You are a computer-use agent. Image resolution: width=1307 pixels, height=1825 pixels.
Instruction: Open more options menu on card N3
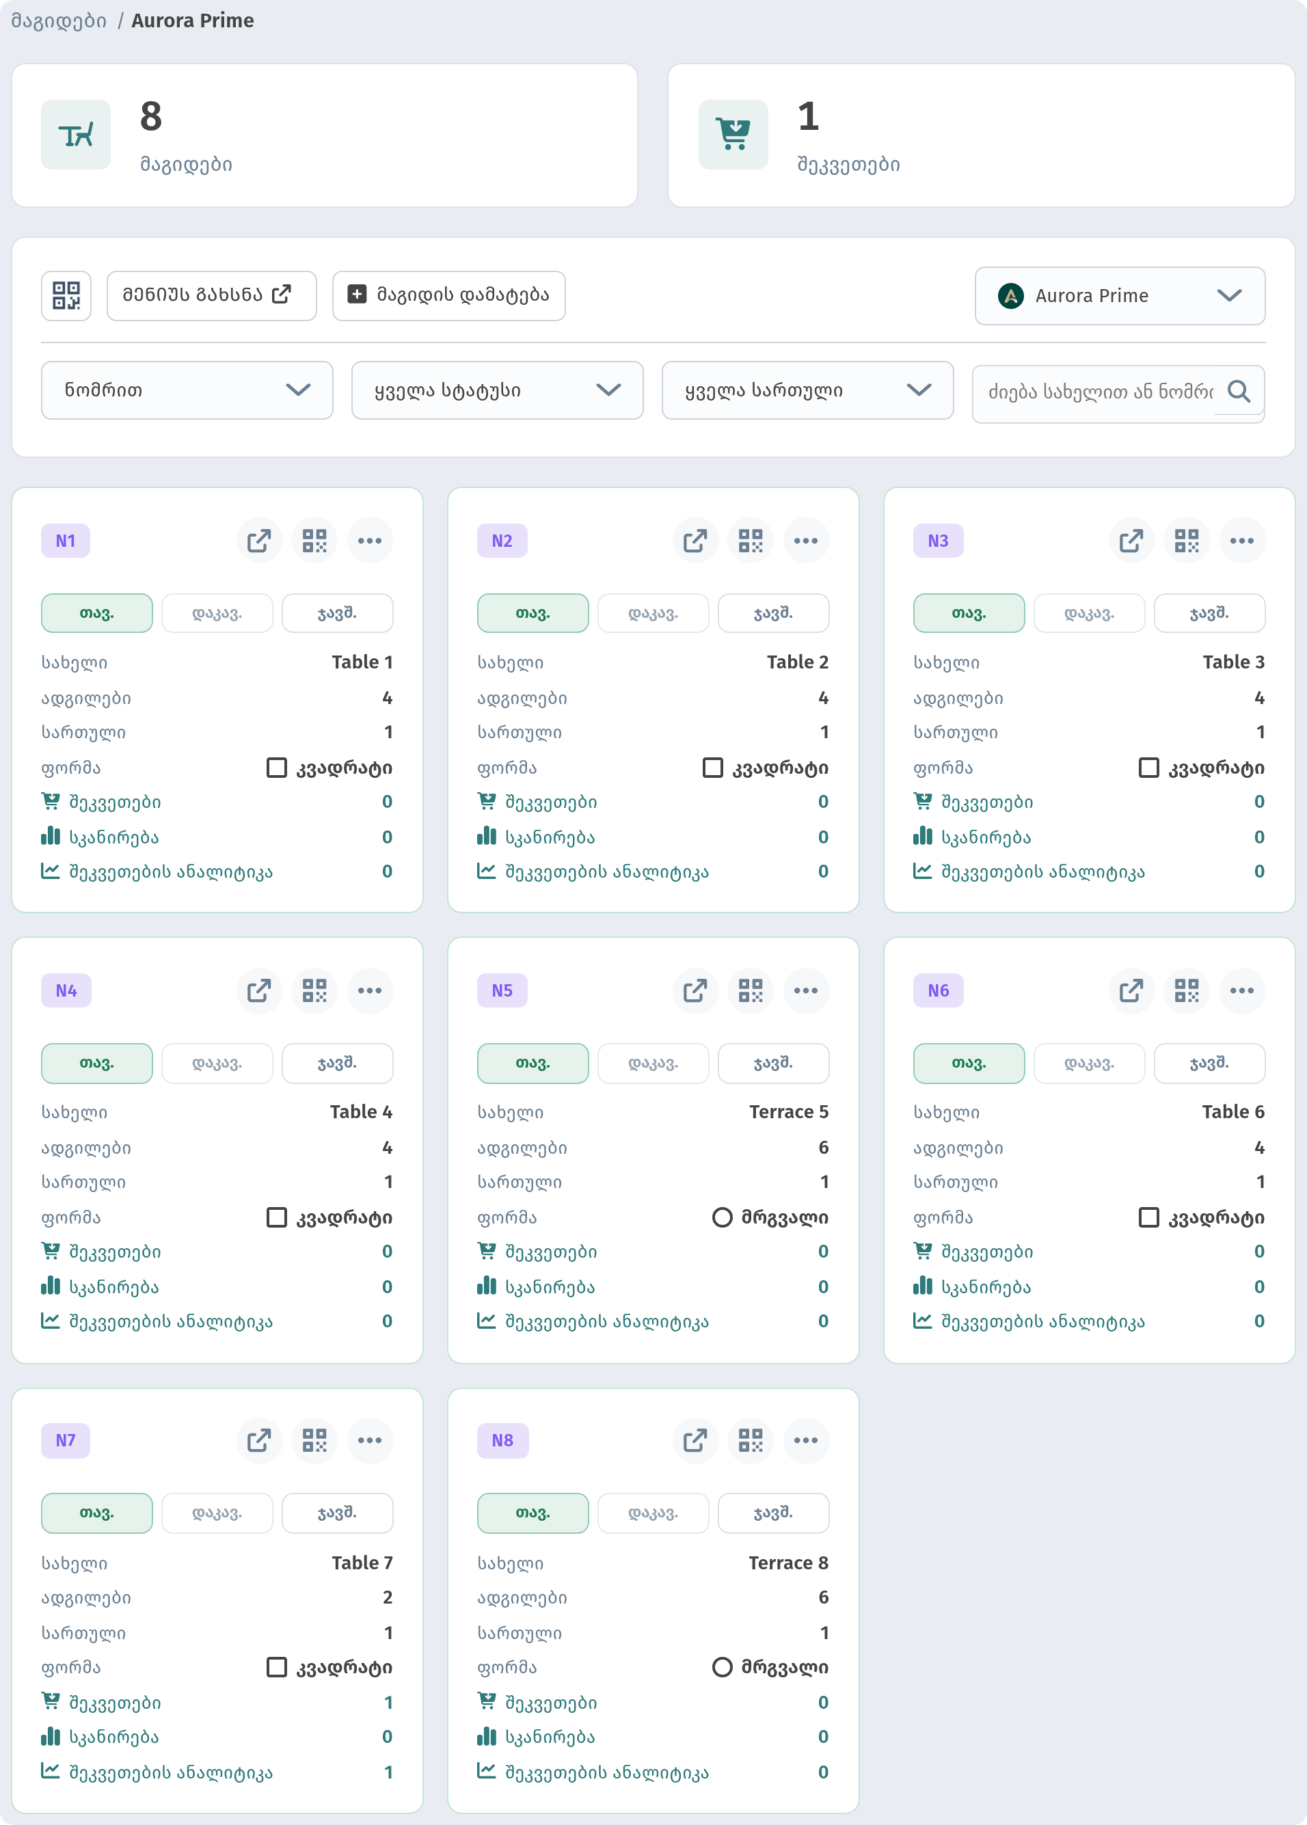[x=1243, y=541]
